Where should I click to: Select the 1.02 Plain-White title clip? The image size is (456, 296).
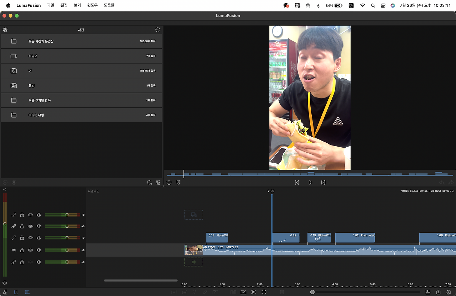click(355, 238)
